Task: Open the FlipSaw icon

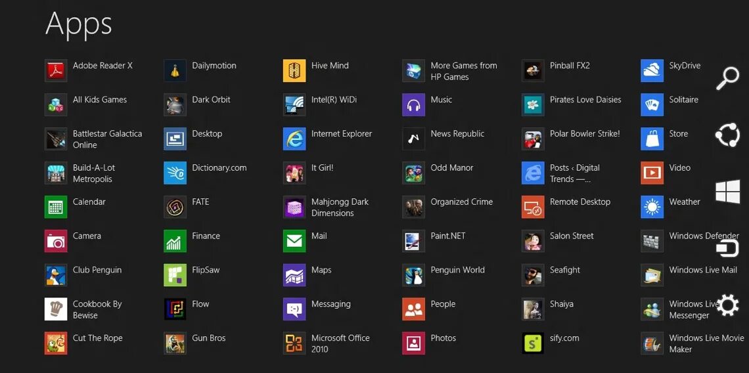Action: pos(175,275)
